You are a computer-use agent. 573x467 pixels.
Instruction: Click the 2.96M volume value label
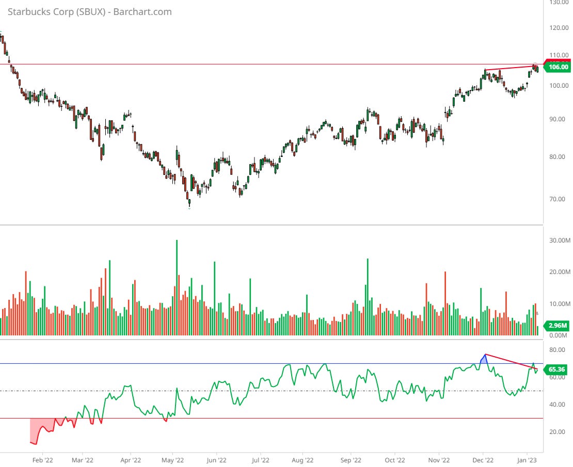tap(558, 326)
